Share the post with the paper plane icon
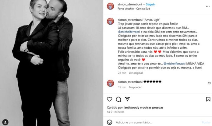 [127, 99]
